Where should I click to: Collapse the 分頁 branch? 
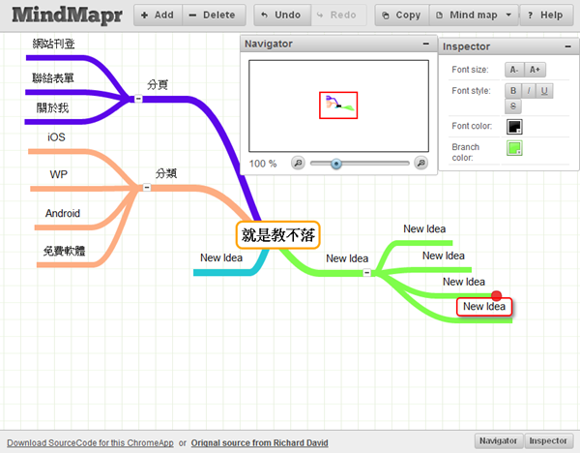(138, 99)
